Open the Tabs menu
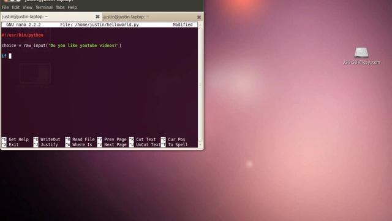This screenshot has height=221, width=392. [x=60, y=7]
